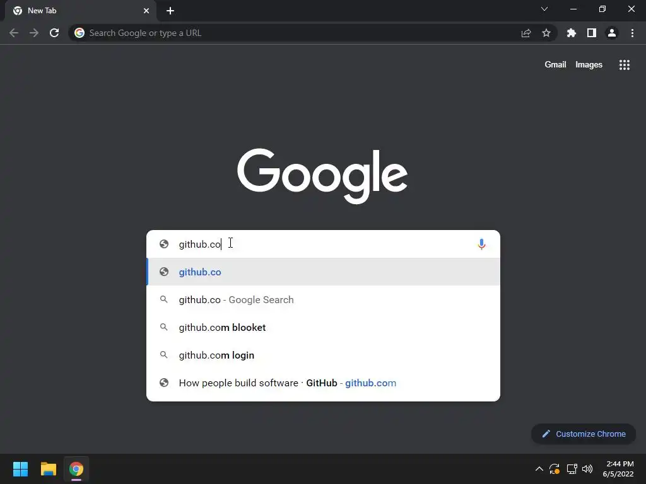This screenshot has width=646, height=484.
Task: Open the Images link
Action: (x=589, y=65)
